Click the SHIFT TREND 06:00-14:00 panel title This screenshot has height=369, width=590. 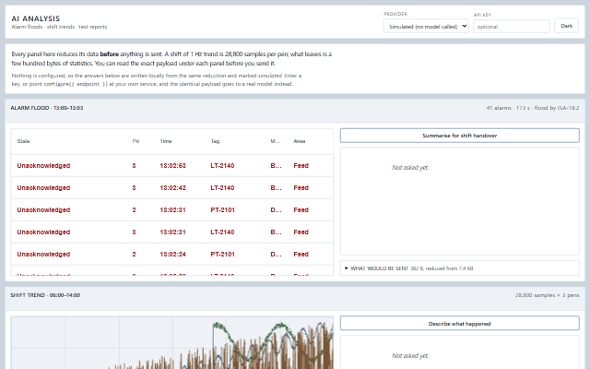[x=45, y=295]
